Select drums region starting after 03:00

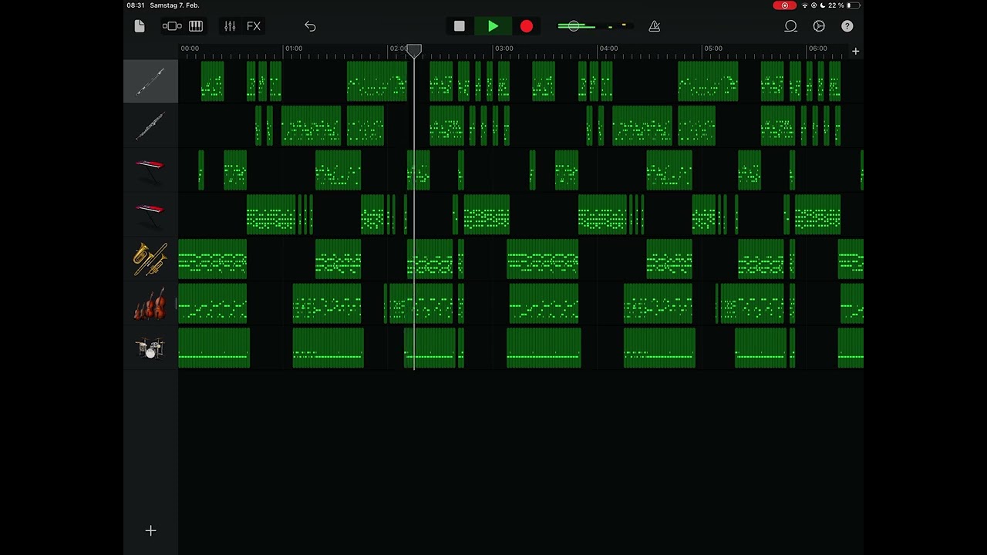[x=544, y=348]
